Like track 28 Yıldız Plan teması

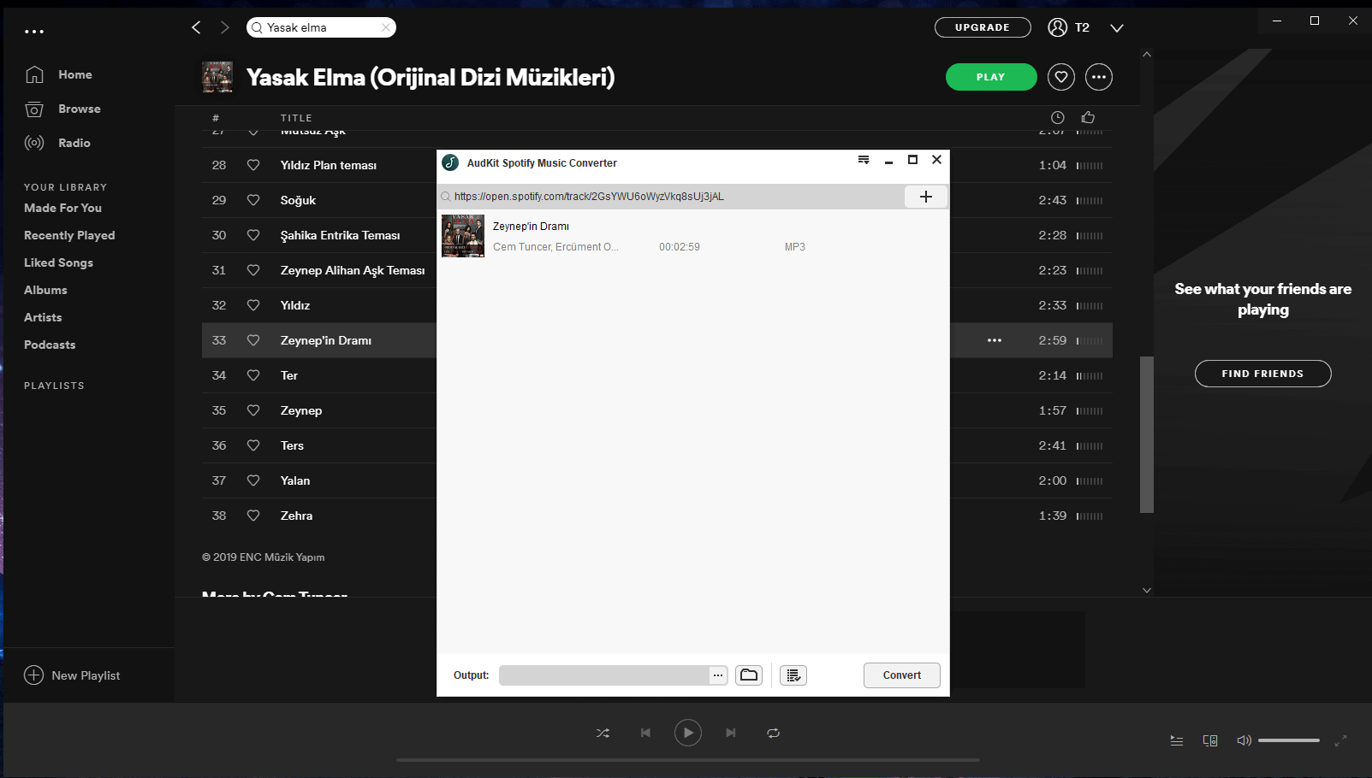click(253, 165)
